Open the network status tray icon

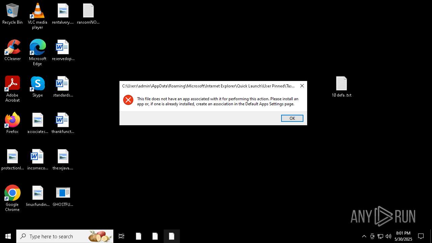coord(380,236)
